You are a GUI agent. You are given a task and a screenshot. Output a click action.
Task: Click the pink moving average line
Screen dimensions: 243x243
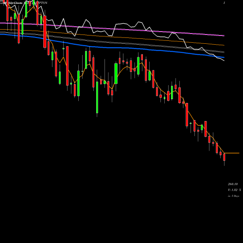(112, 29)
